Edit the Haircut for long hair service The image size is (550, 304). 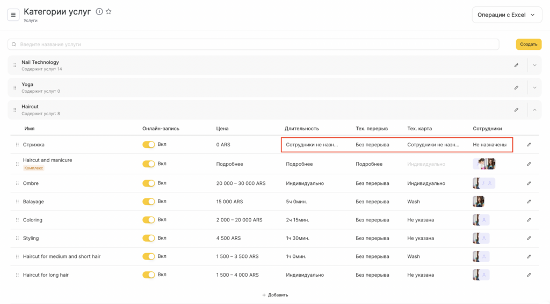529,275
